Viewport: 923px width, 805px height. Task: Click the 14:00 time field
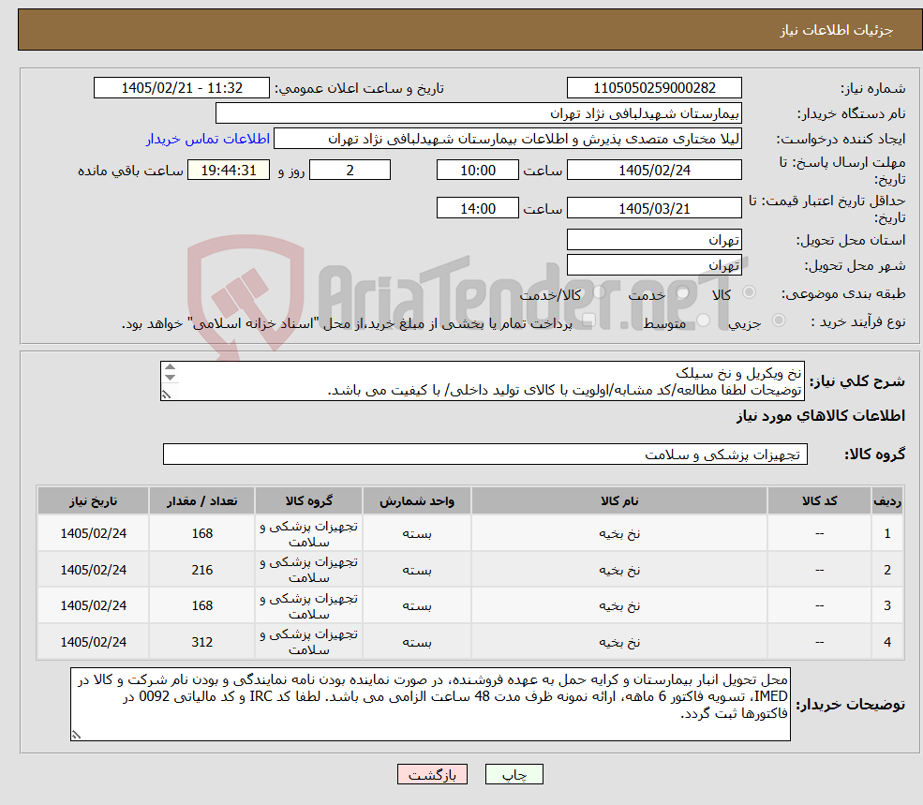[477, 208]
